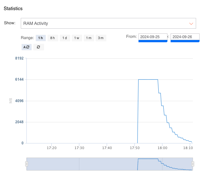Grab the left navigator handle
The width and height of the screenshot is (209, 174).
[x=27, y=164]
